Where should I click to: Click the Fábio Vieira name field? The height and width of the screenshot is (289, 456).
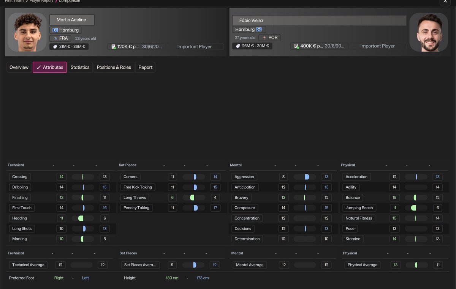point(319,20)
